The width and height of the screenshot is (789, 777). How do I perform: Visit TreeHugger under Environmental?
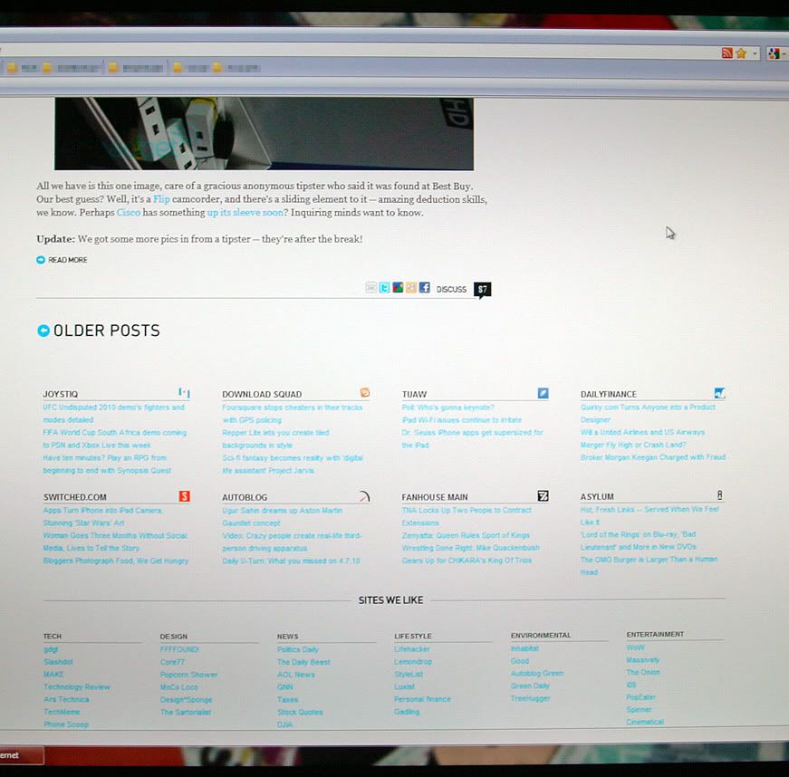pyautogui.click(x=530, y=698)
